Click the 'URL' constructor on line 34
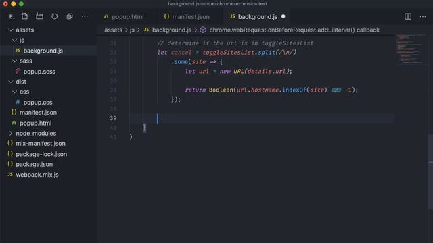The width and height of the screenshot is (433, 243). point(239,71)
